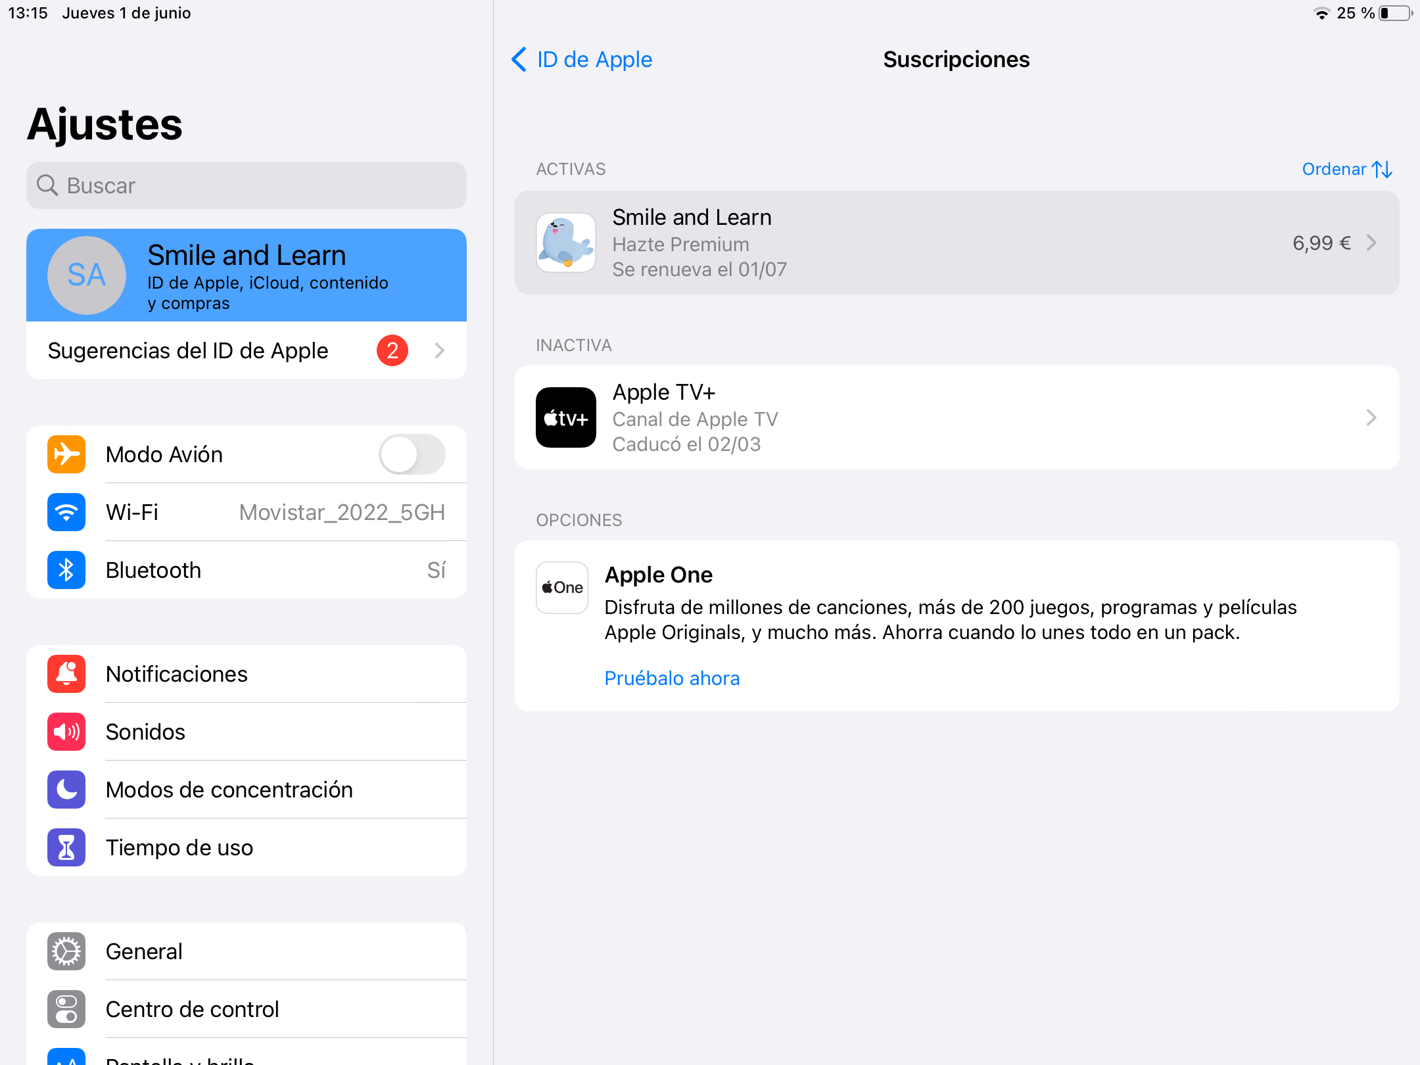Tap the Se renueva el 01/07 text

coord(699,270)
